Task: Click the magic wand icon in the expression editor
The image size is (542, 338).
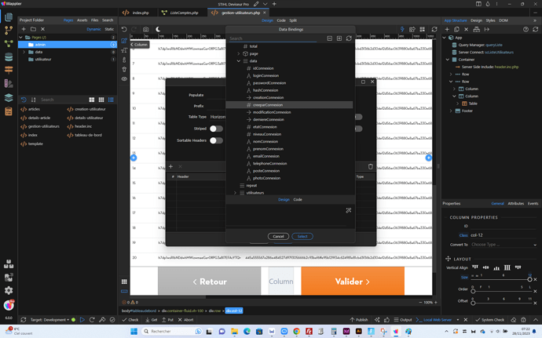Action: click(349, 210)
